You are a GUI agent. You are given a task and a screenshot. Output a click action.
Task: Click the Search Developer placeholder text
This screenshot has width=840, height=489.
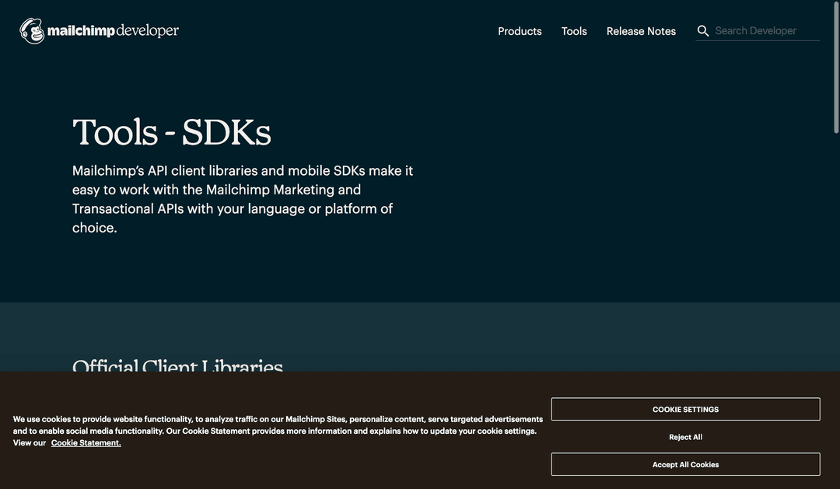click(755, 30)
